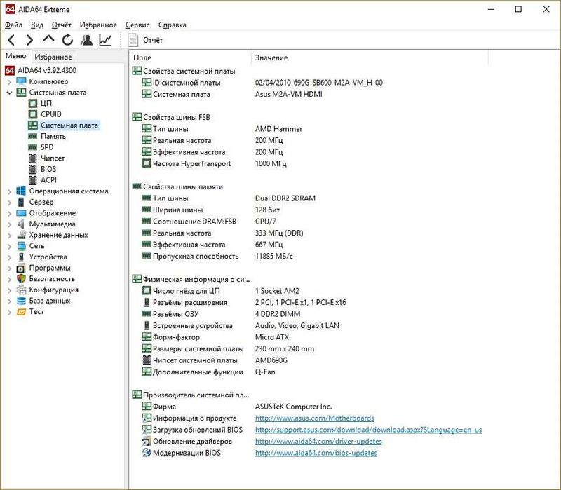Screen dimensions: 561x490
Task: Click the База данных database icon
Action: (21, 301)
